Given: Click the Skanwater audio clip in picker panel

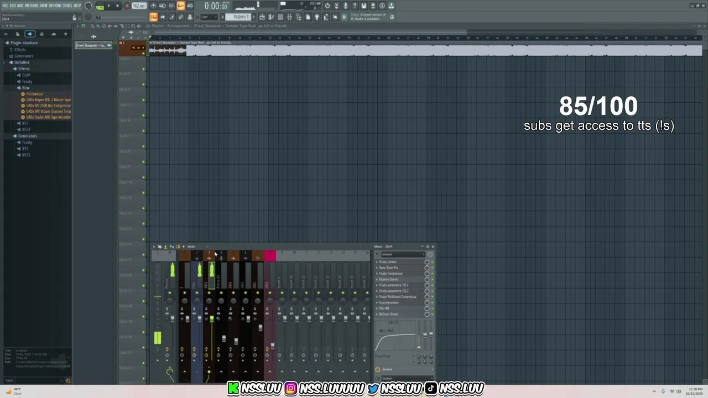Looking at the screenshot, I should click(93, 45).
